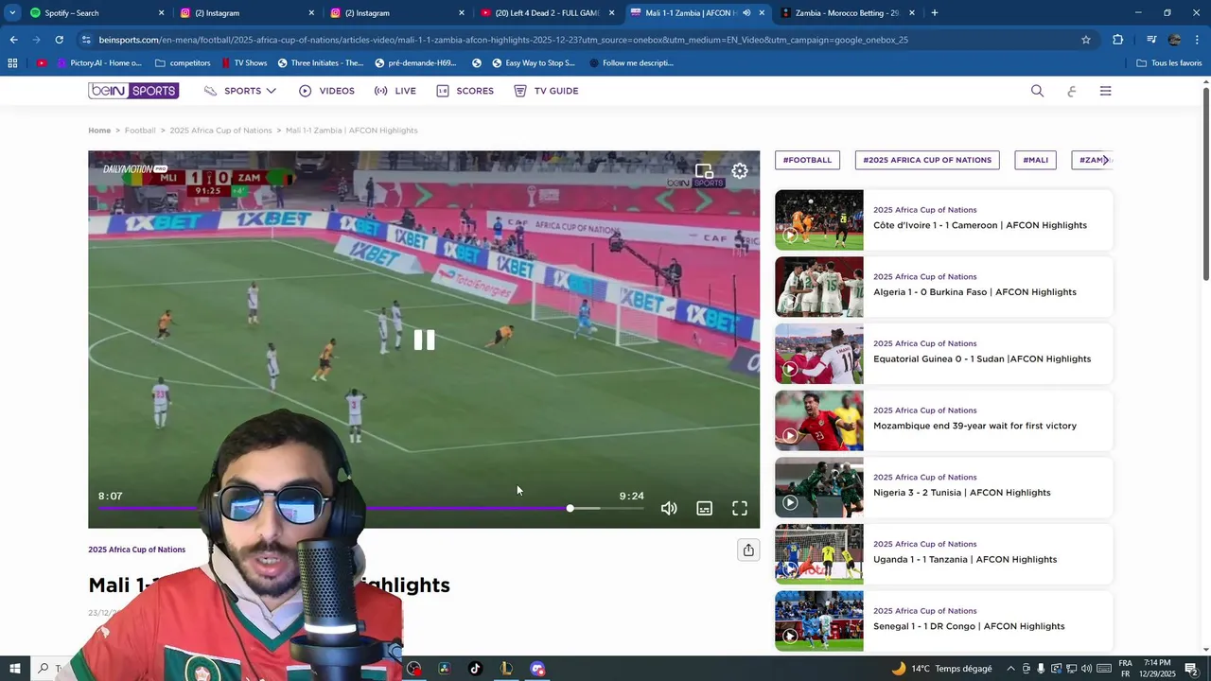Switch to Spotify – Search tab
The image size is (1211, 681).
97,13
